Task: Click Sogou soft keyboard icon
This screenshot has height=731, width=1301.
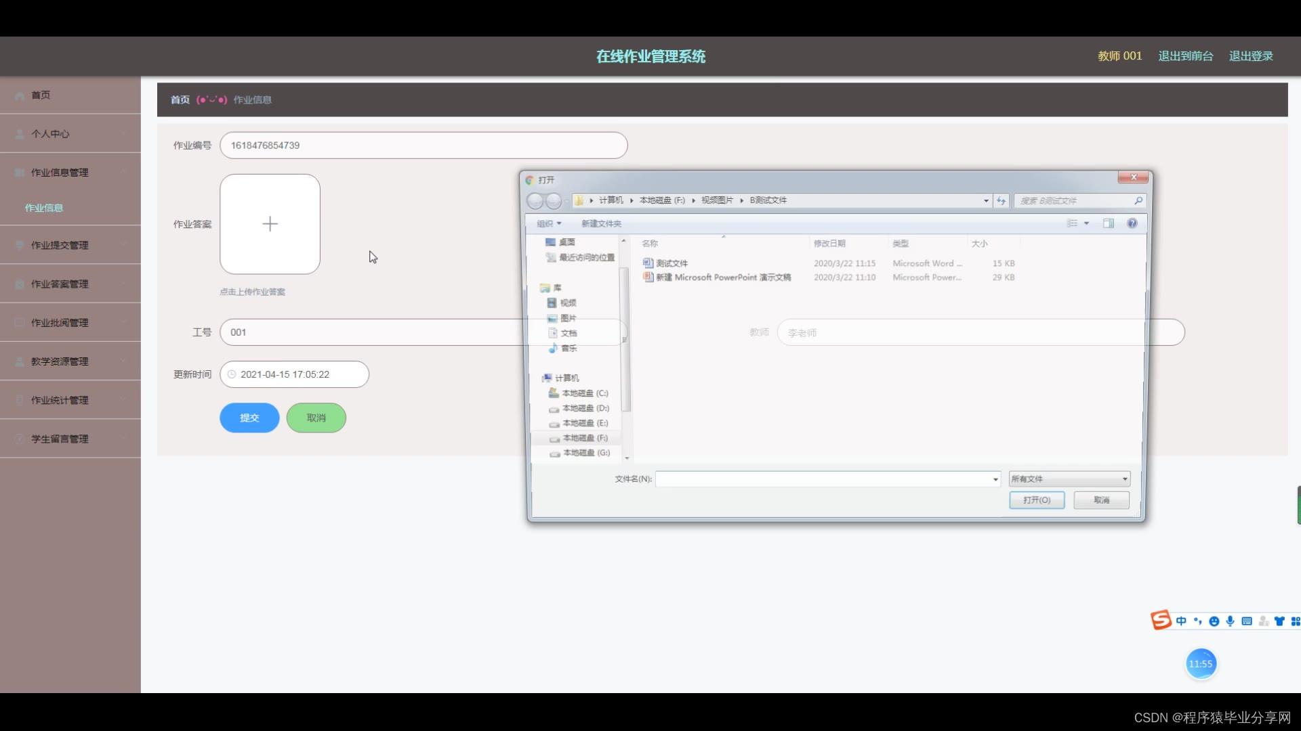Action: pyautogui.click(x=1247, y=621)
